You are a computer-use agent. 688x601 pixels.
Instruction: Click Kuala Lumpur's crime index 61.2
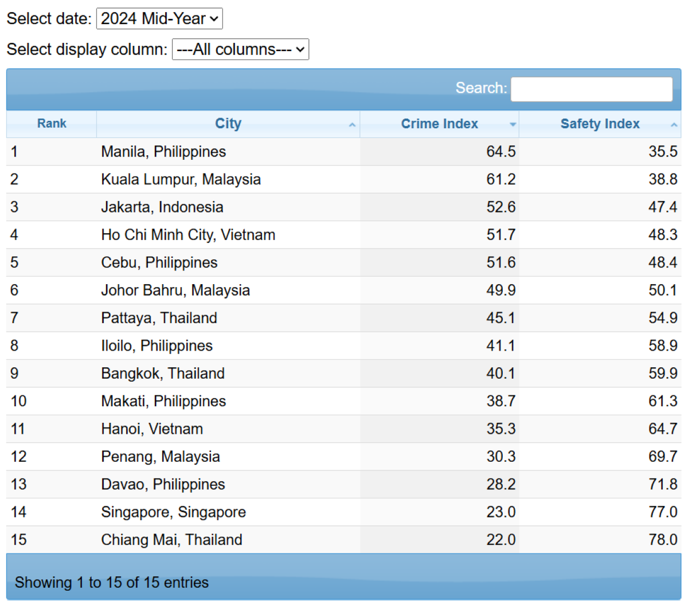click(501, 179)
